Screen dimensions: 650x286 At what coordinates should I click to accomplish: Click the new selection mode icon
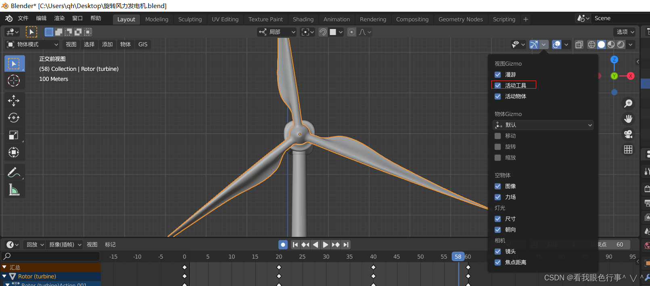click(x=49, y=32)
